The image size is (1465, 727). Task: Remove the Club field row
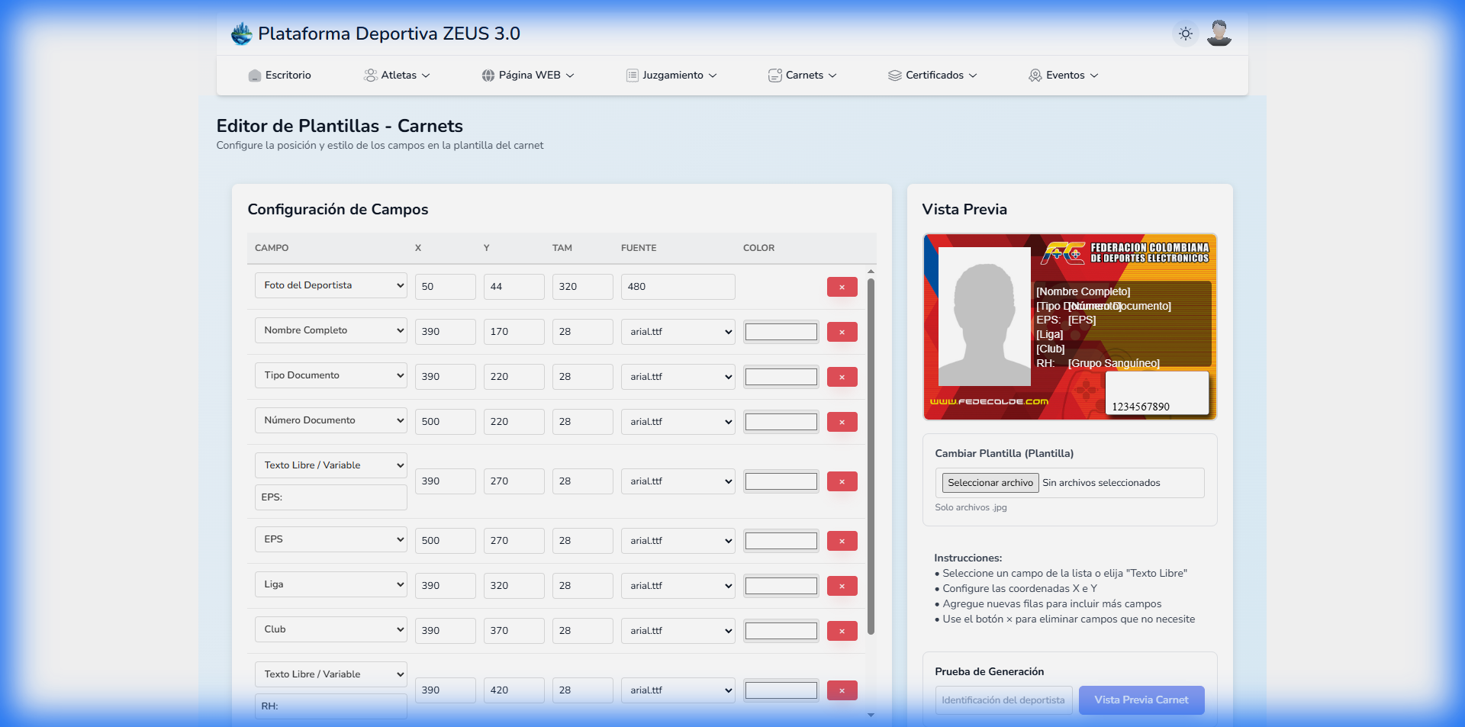[842, 631]
